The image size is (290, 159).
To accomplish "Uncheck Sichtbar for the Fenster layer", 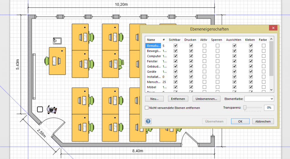I will (x=176, y=61).
